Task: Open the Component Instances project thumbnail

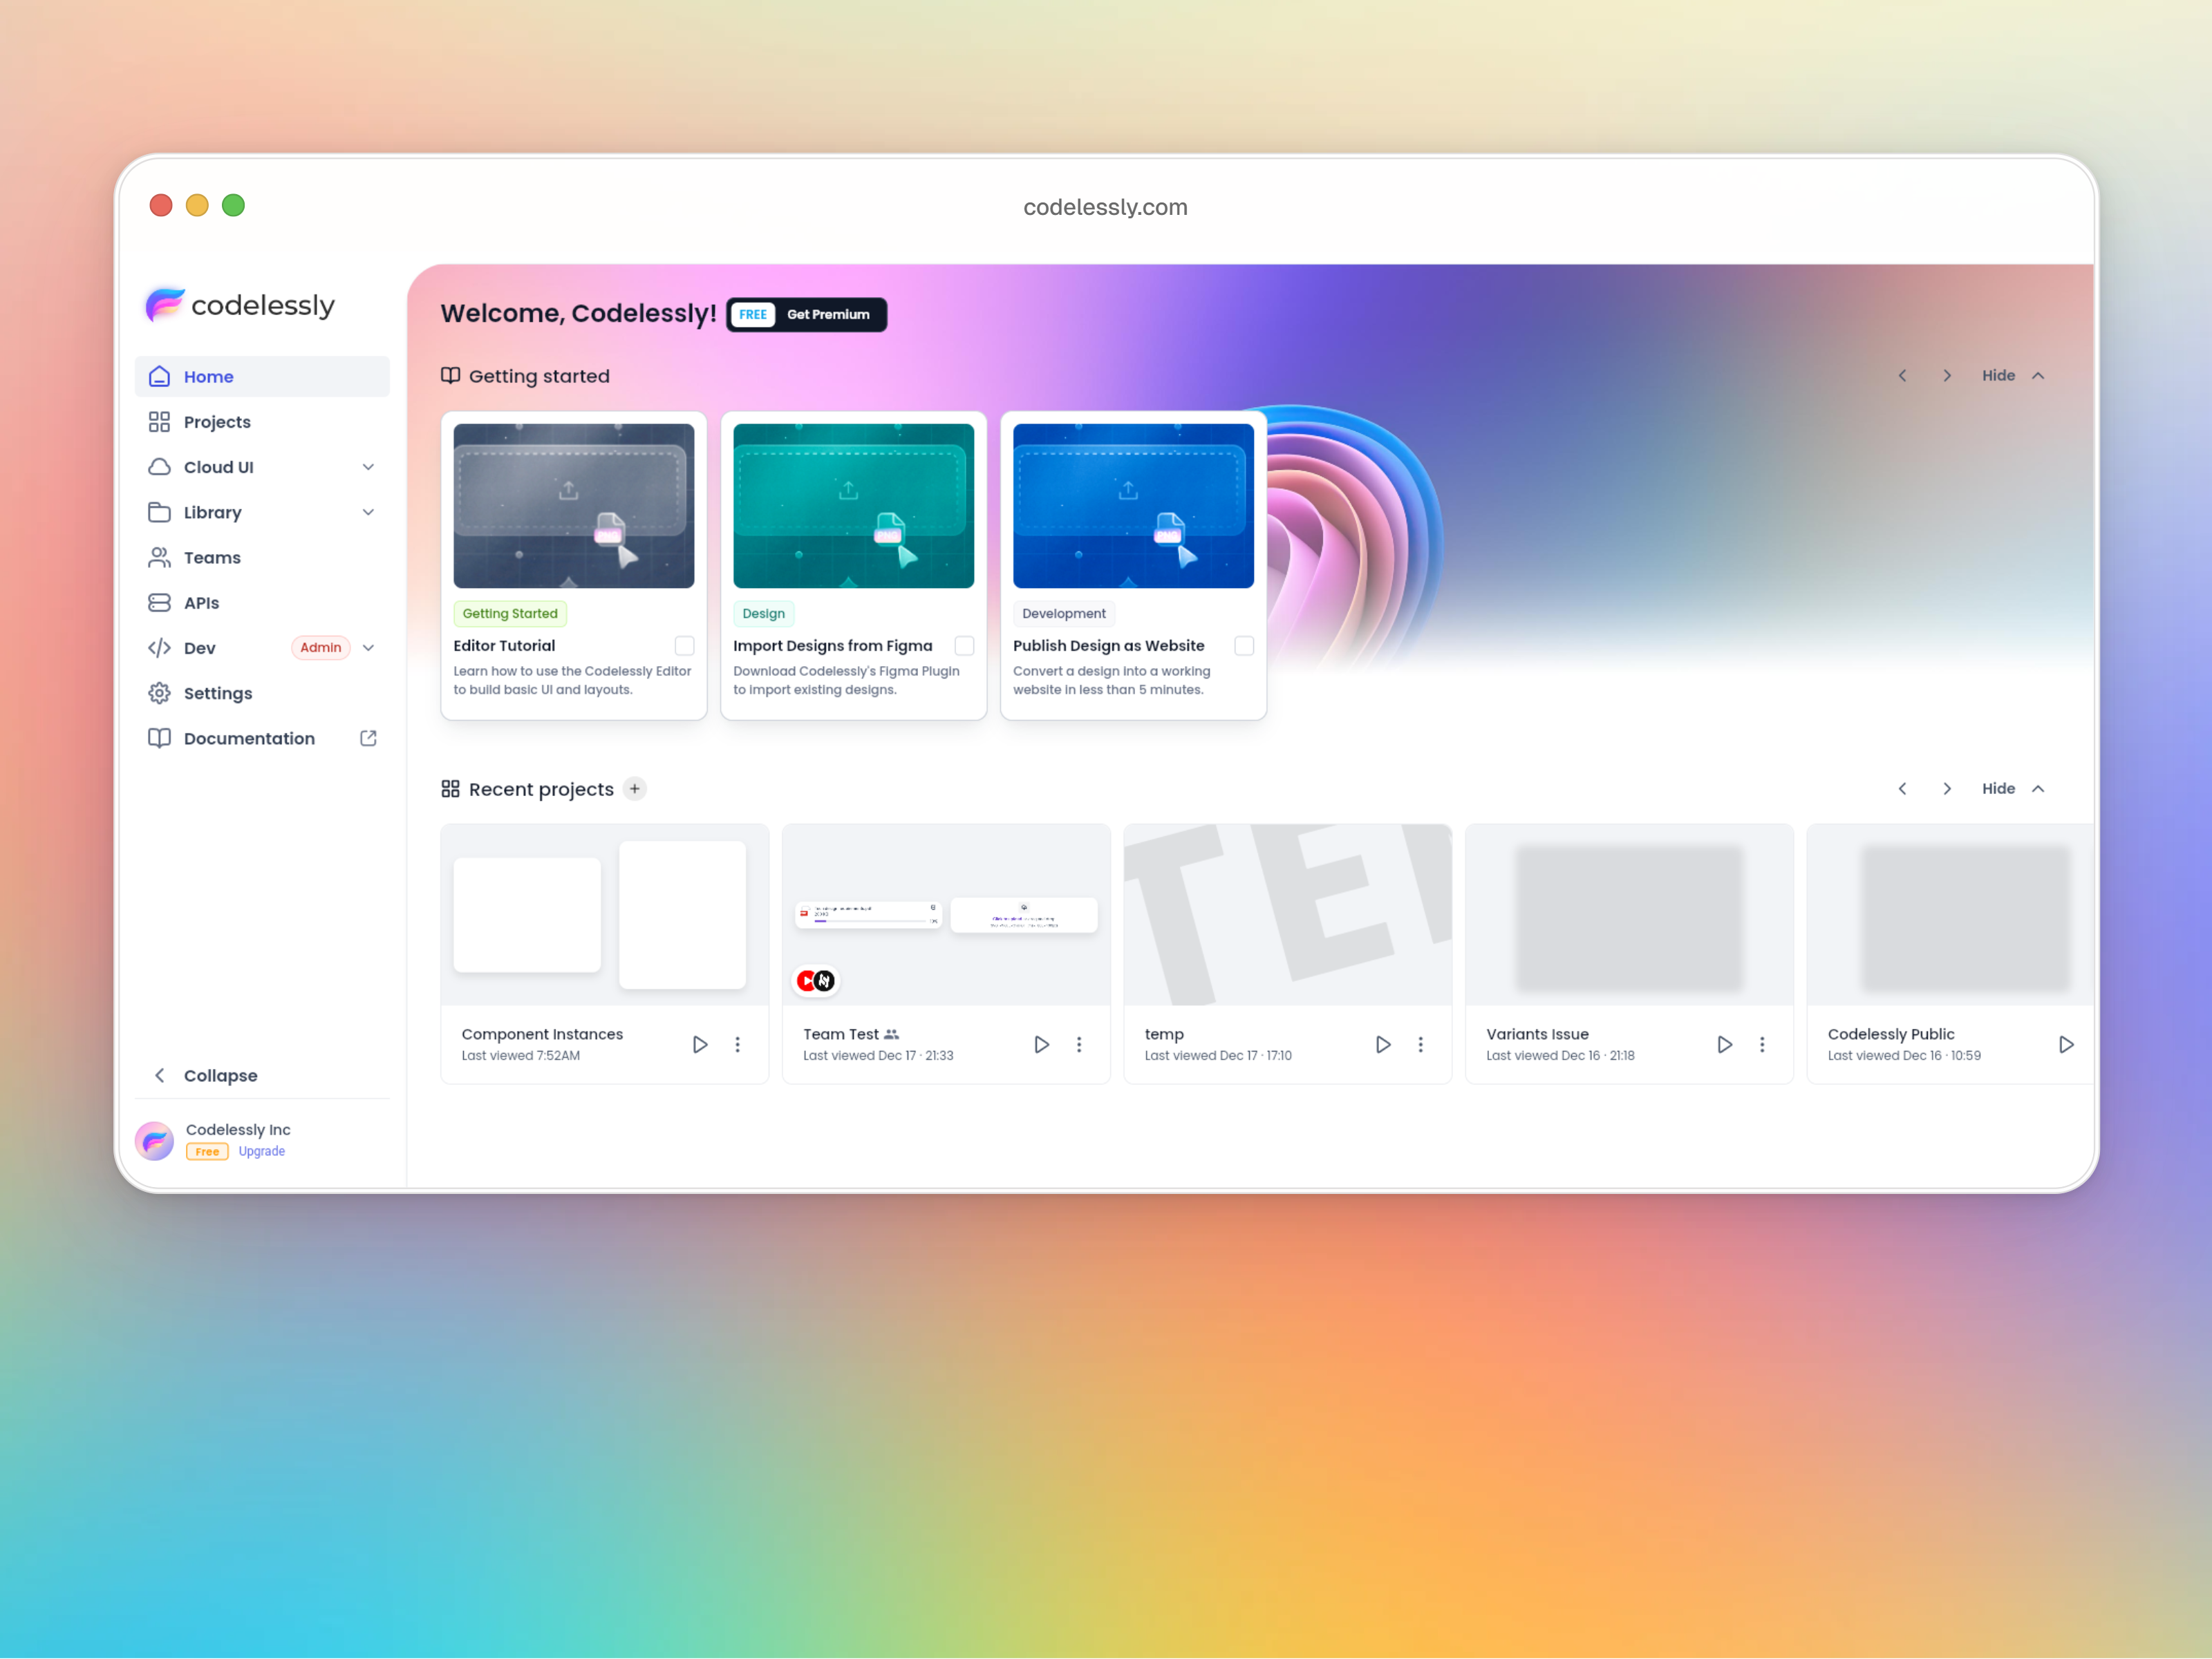Action: click(x=605, y=916)
